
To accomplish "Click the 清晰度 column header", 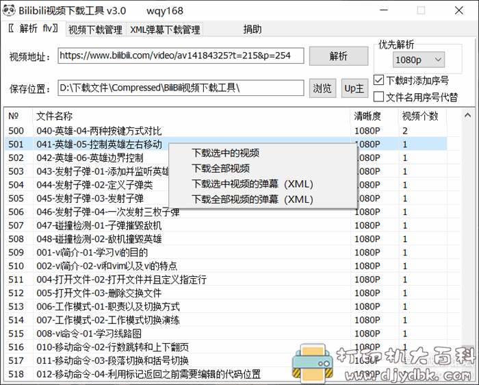I will coord(375,116).
